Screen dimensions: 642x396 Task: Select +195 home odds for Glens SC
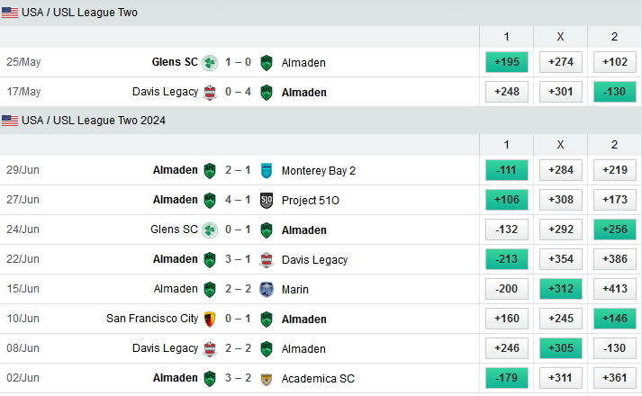pos(506,62)
